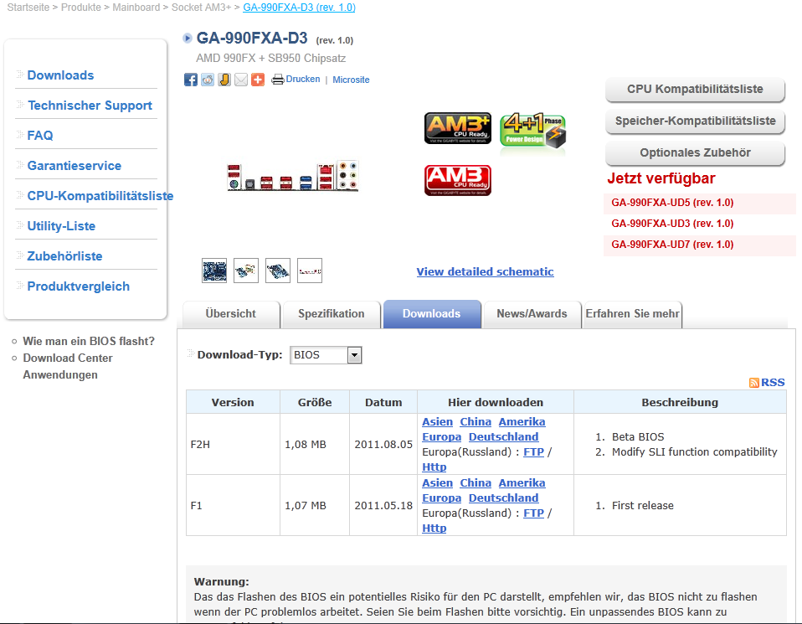Screen dimensions: 802x624
Task: Click the blue arrow beside the GA-990FXA-D3 title
Action: [188, 38]
